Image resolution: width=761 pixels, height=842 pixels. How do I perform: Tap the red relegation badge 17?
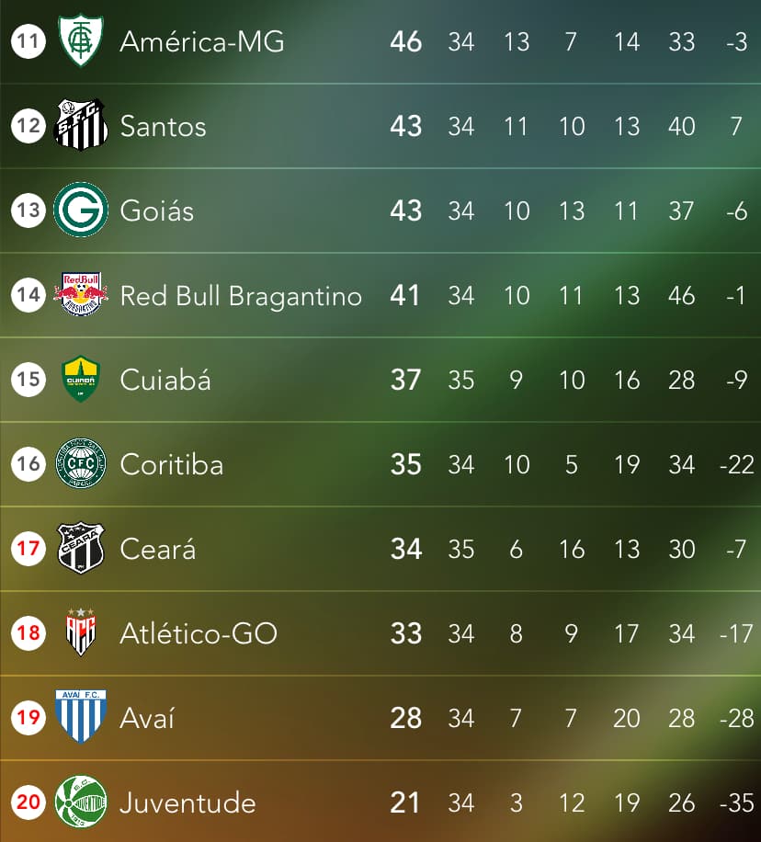28,548
